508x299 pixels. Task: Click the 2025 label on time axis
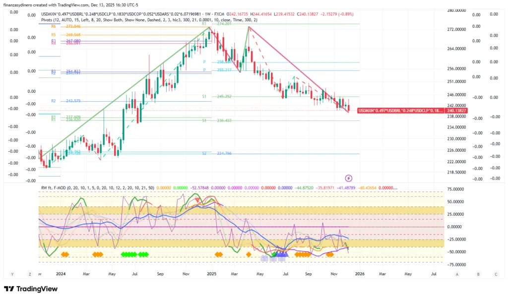pos(212,273)
